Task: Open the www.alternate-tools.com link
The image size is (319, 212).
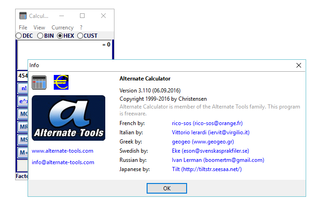Action: [63, 151]
